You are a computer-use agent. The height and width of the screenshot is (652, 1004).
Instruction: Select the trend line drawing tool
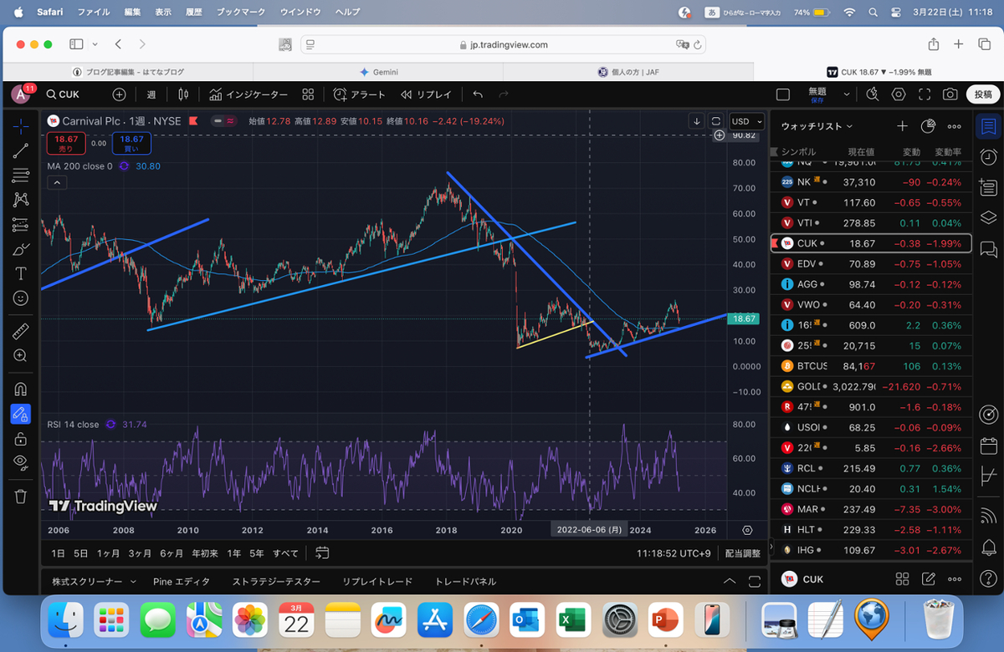[21, 151]
